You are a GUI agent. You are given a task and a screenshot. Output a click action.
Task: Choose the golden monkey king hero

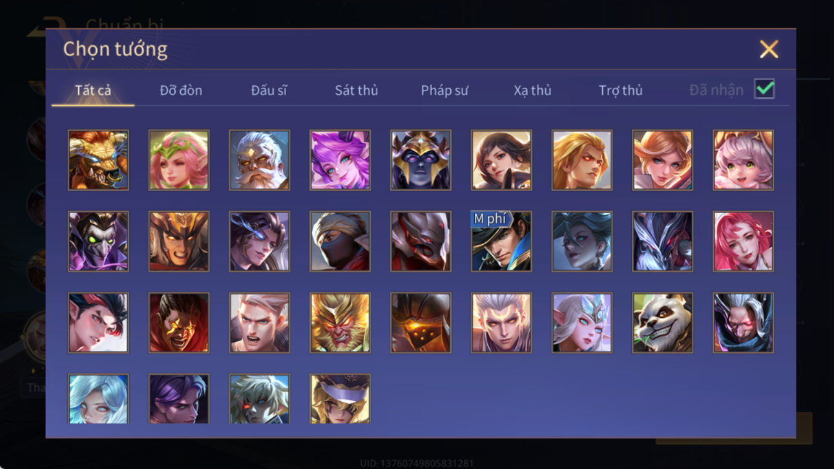[340, 322]
